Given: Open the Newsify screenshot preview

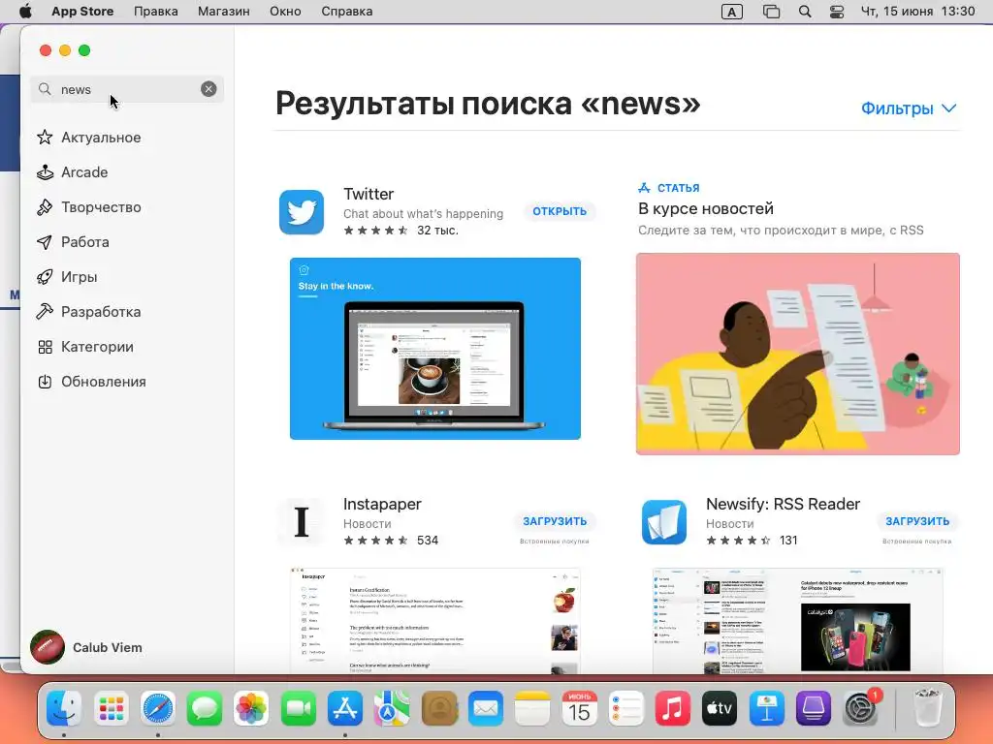Looking at the screenshot, I should click(x=798, y=621).
